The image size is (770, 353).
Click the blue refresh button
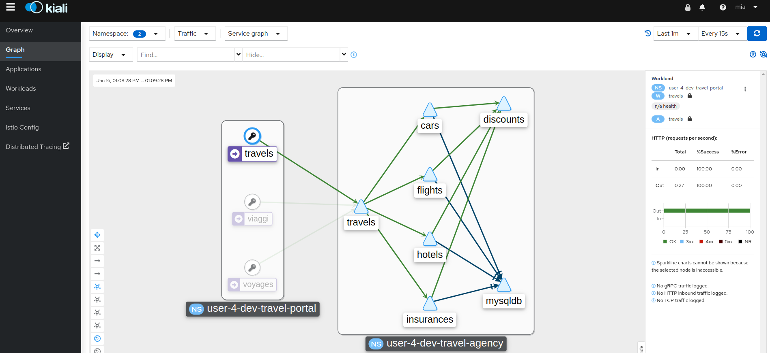coord(757,34)
